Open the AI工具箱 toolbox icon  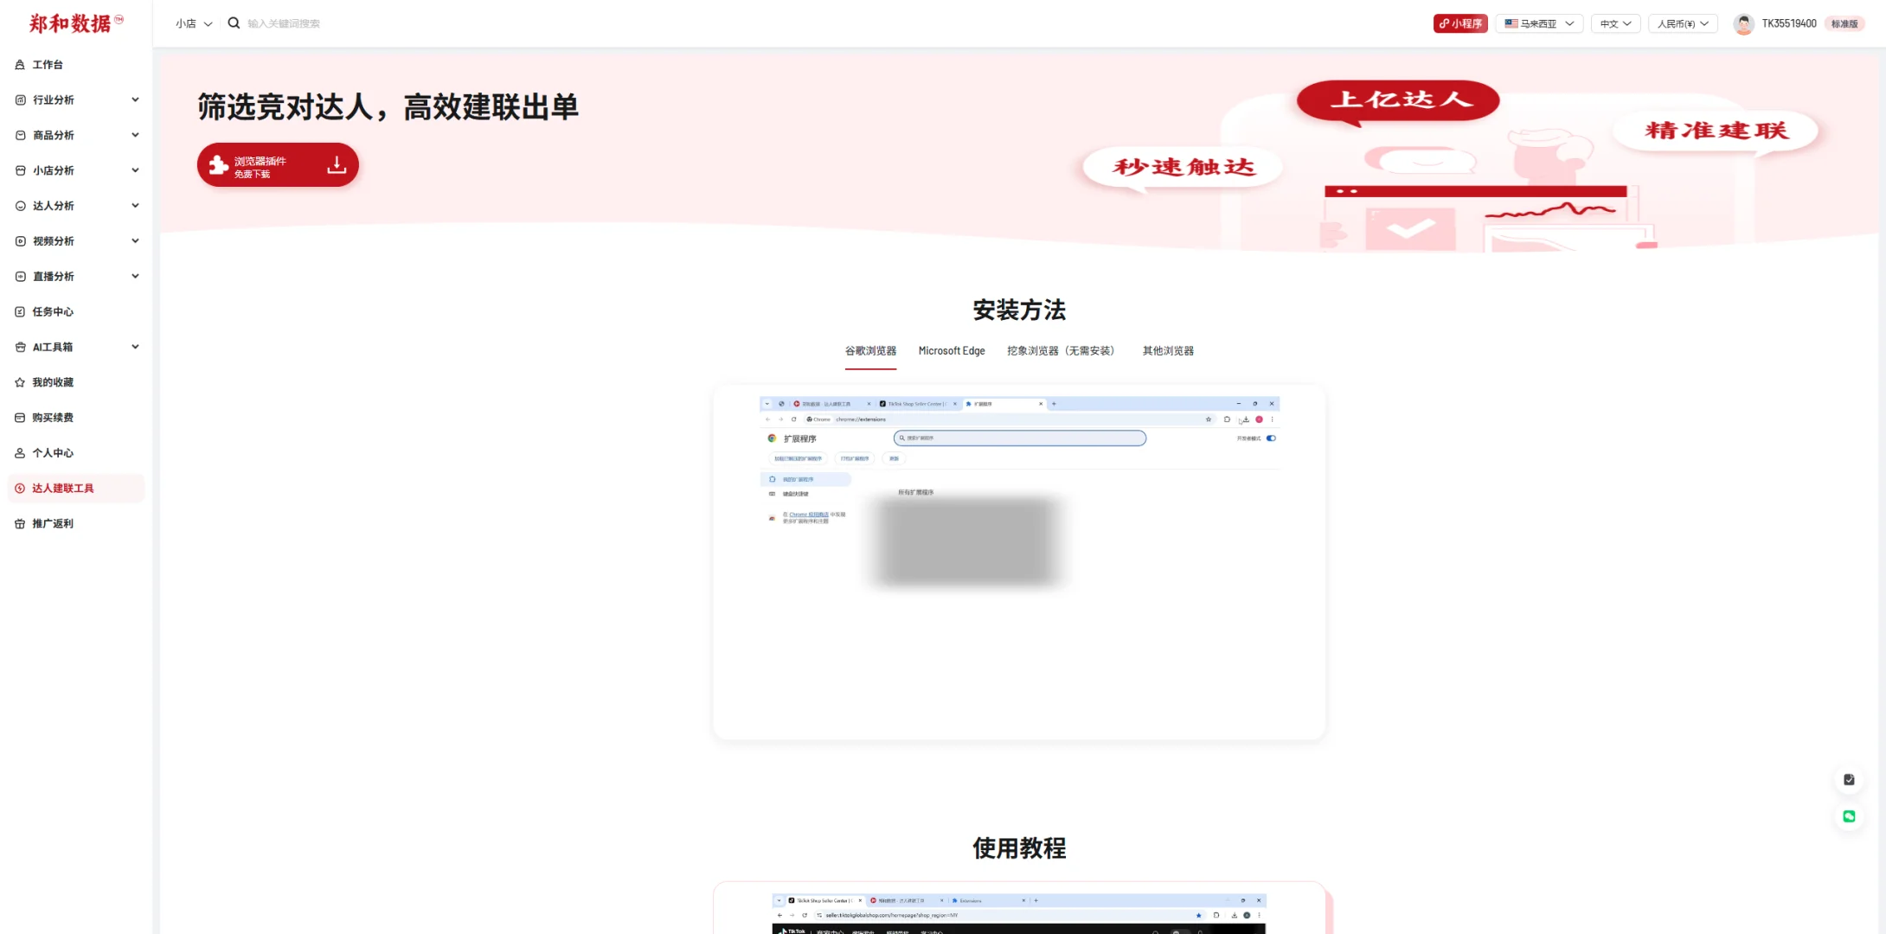tap(20, 346)
